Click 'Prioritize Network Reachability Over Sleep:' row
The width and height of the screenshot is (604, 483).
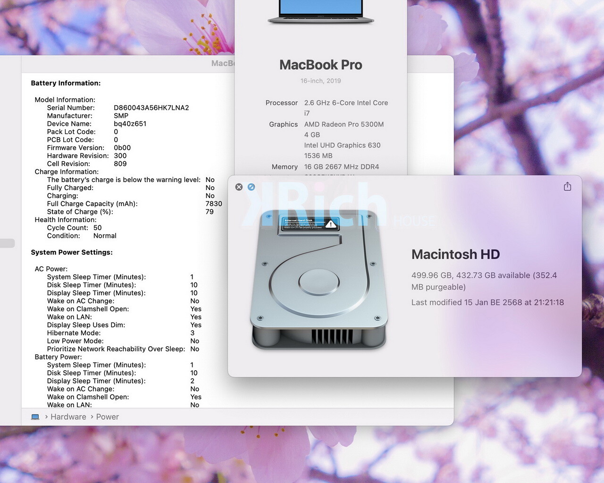coord(123,349)
